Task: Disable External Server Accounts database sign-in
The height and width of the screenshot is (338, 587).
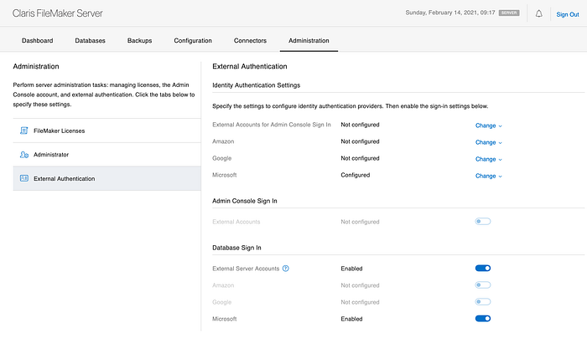Action: click(482, 269)
